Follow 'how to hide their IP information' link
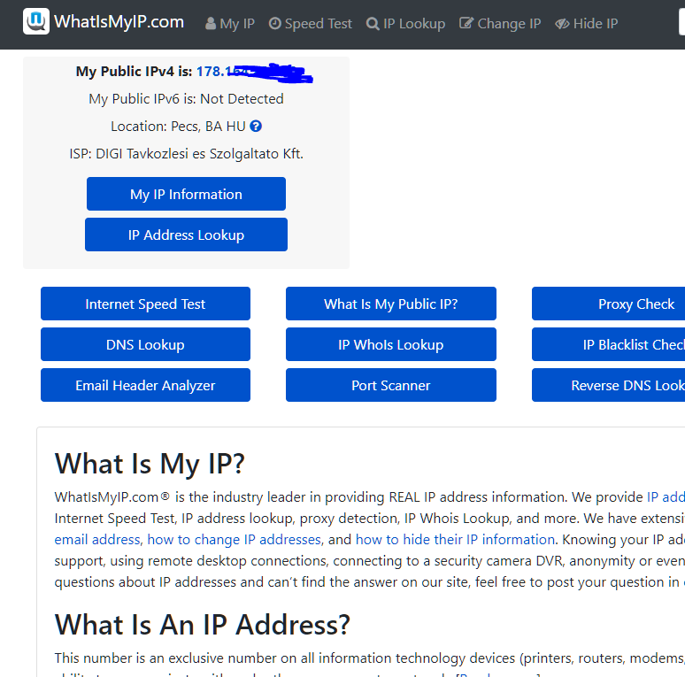 click(455, 540)
